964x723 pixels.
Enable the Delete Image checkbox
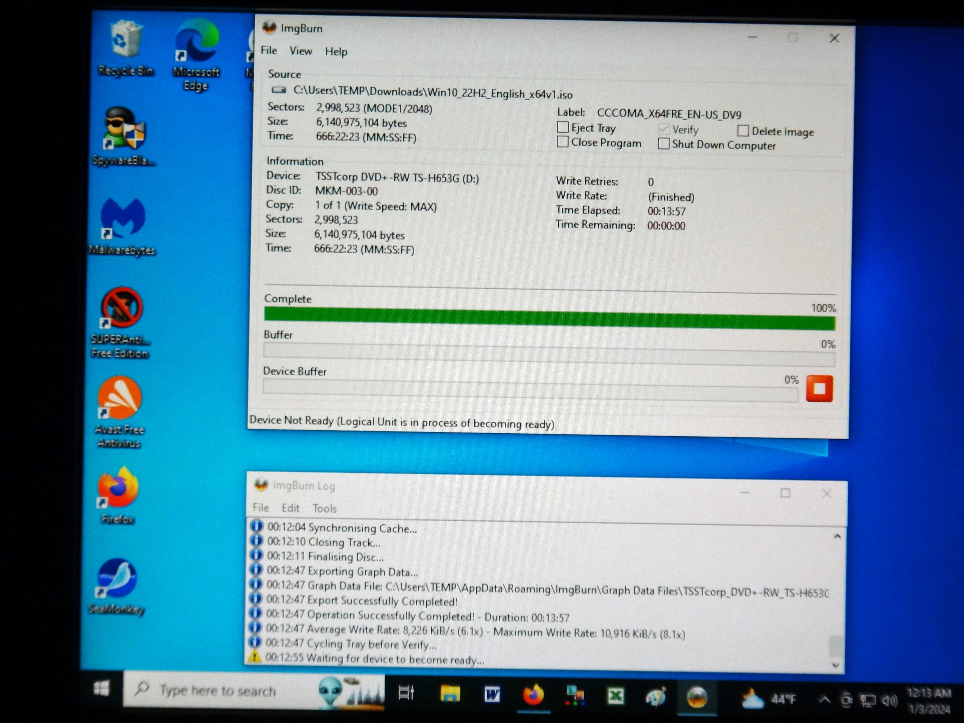(x=743, y=130)
